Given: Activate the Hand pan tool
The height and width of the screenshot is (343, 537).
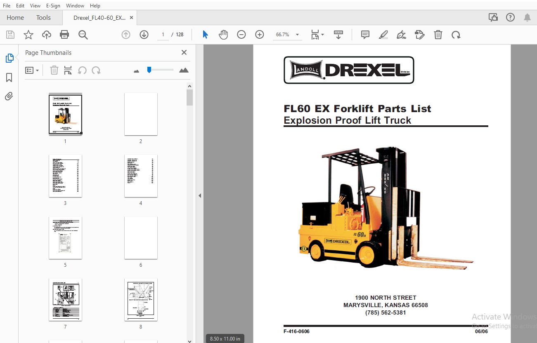Looking at the screenshot, I should coord(223,35).
